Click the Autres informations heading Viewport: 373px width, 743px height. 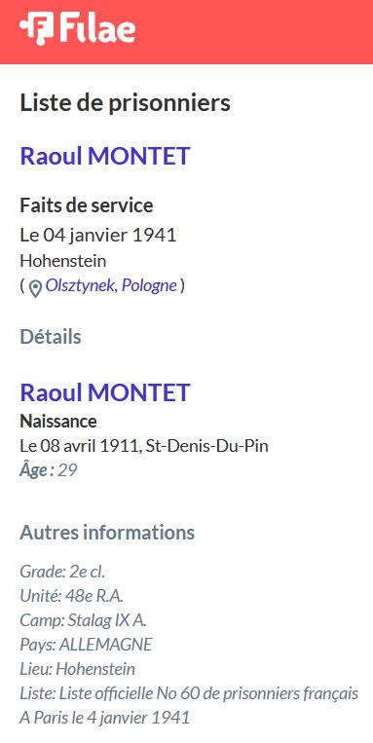(107, 533)
